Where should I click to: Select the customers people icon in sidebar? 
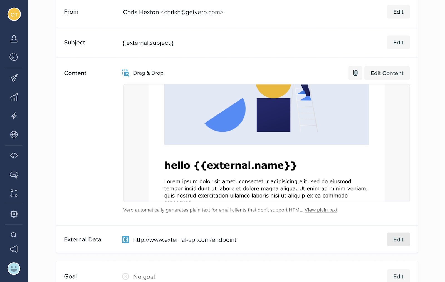14,39
